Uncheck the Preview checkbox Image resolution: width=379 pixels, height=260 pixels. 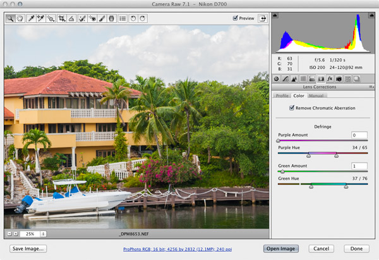click(x=236, y=19)
